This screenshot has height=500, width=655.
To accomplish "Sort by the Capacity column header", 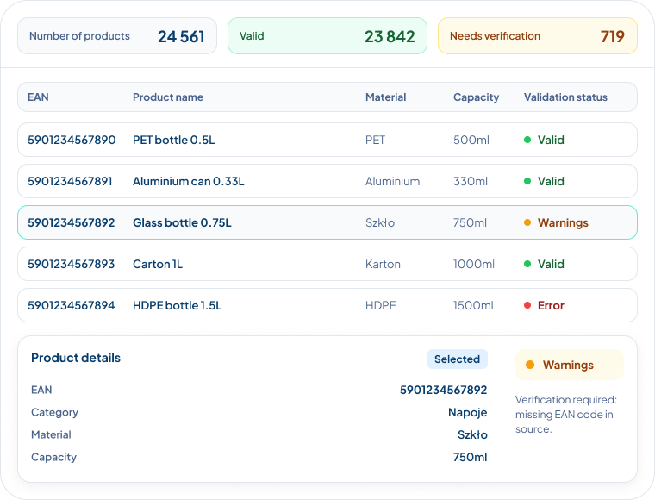I will coord(477,97).
